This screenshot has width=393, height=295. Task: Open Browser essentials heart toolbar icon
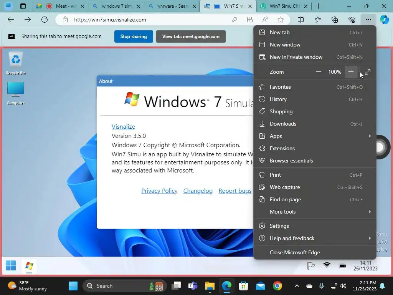[x=352, y=20]
